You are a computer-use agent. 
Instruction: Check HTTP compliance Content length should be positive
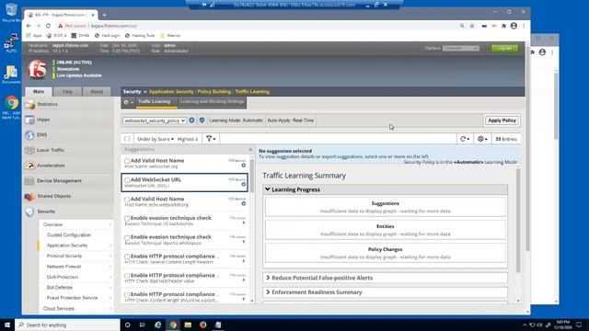click(127, 295)
